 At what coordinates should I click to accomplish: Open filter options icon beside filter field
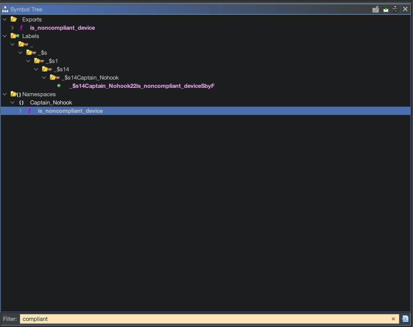[x=405, y=319]
